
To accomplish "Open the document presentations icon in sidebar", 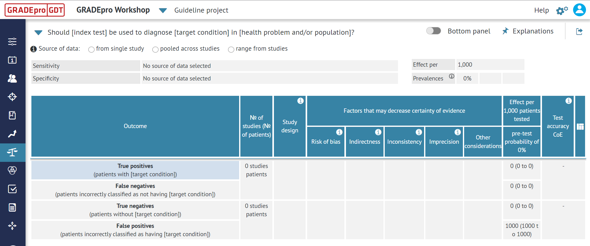I will tap(12, 207).
